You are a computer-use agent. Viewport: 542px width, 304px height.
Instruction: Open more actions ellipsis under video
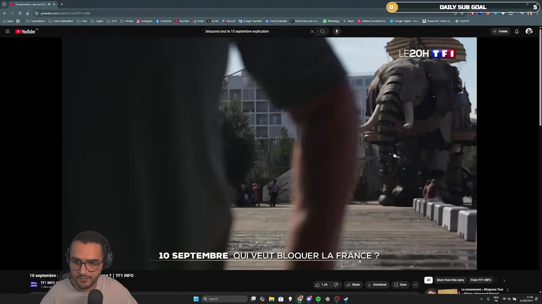click(x=415, y=285)
